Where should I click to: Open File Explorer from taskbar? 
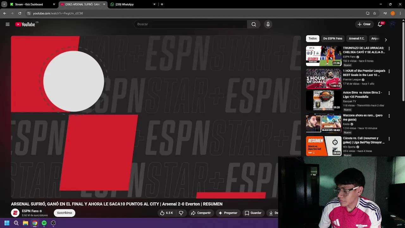coord(25,223)
